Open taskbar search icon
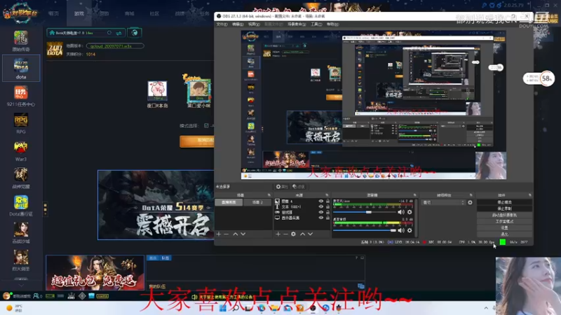 tap(236, 308)
